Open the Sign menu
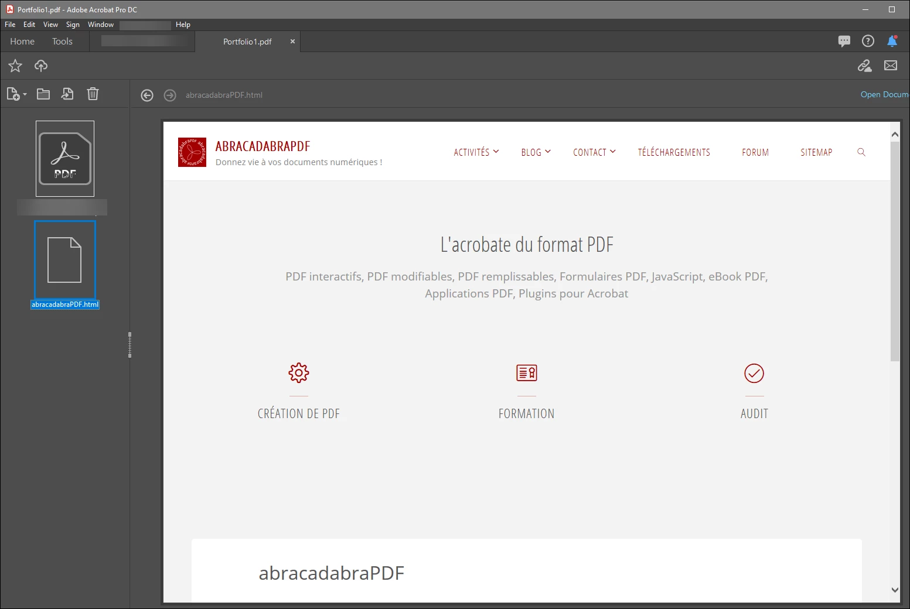 click(x=73, y=25)
